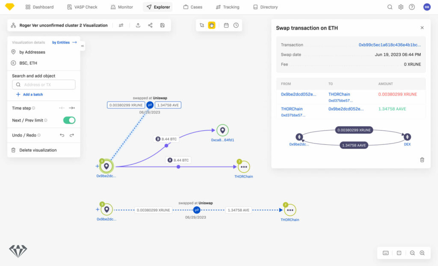This screenshot has width=438, height=266.
Task: Select the hand pan tool
Action: 212,25
